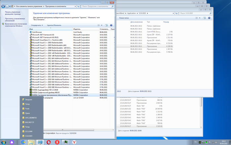231x145 pixels.
Task: Open Opera from the taskbar
Action: point(49,142)
